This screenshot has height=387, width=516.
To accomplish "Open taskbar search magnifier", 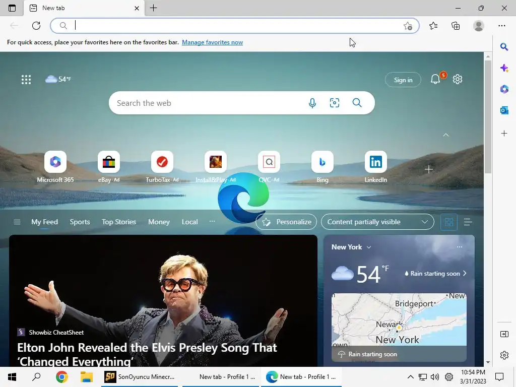I will coord(36,377).
